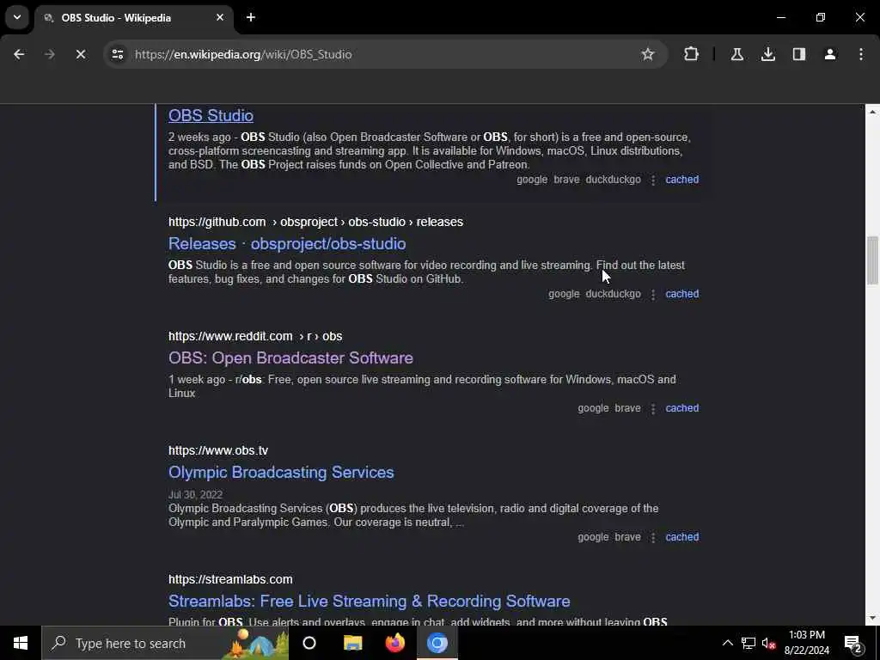
Task: Click brave source on Reddit obs result
Action: point(627,408)
